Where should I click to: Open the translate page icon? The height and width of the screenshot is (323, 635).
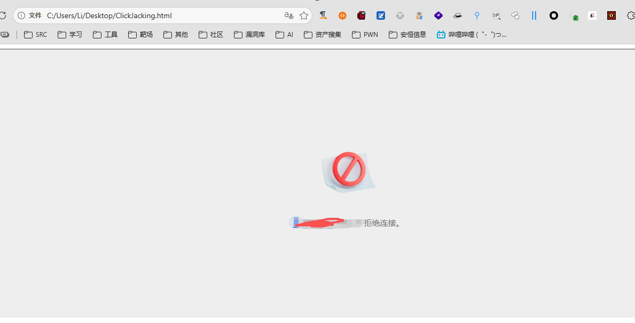coord(289,16)
